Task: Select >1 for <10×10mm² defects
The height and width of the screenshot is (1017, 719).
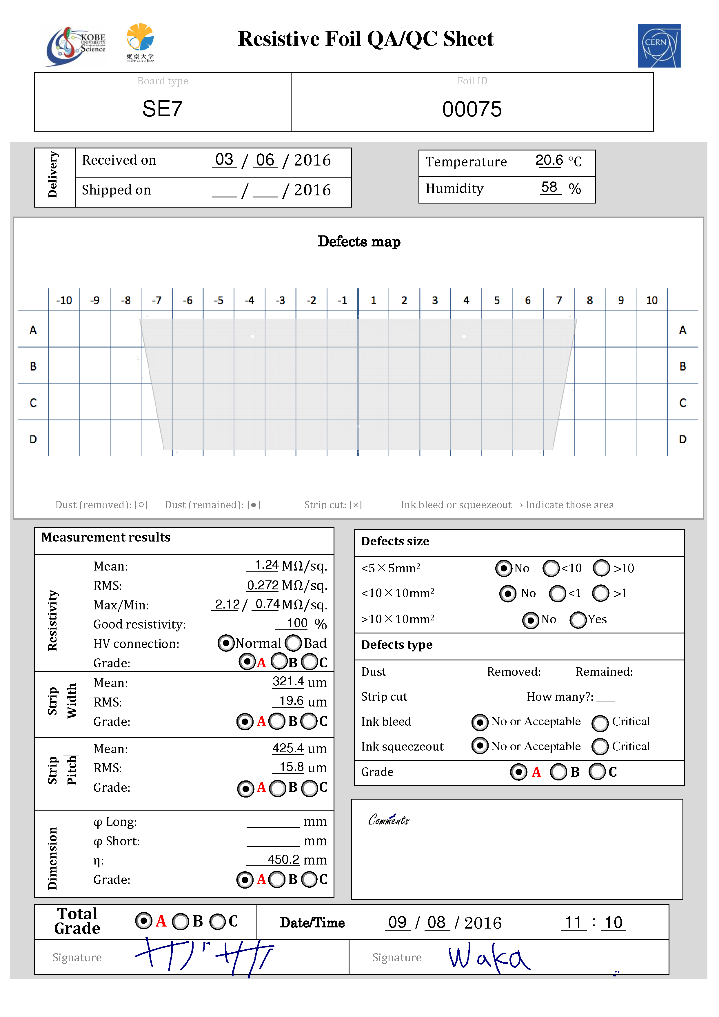Action: (601, 593)
